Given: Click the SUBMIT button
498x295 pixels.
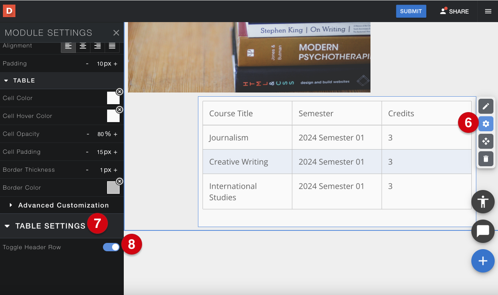Looking at the screenshot, I should pos(411,11).
